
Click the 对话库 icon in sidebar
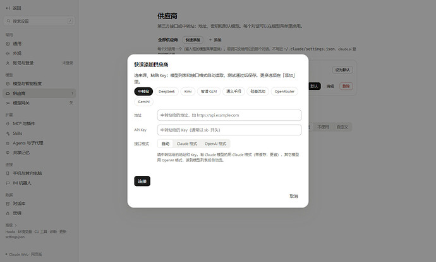pyautogui.click(x=8, y=204)
